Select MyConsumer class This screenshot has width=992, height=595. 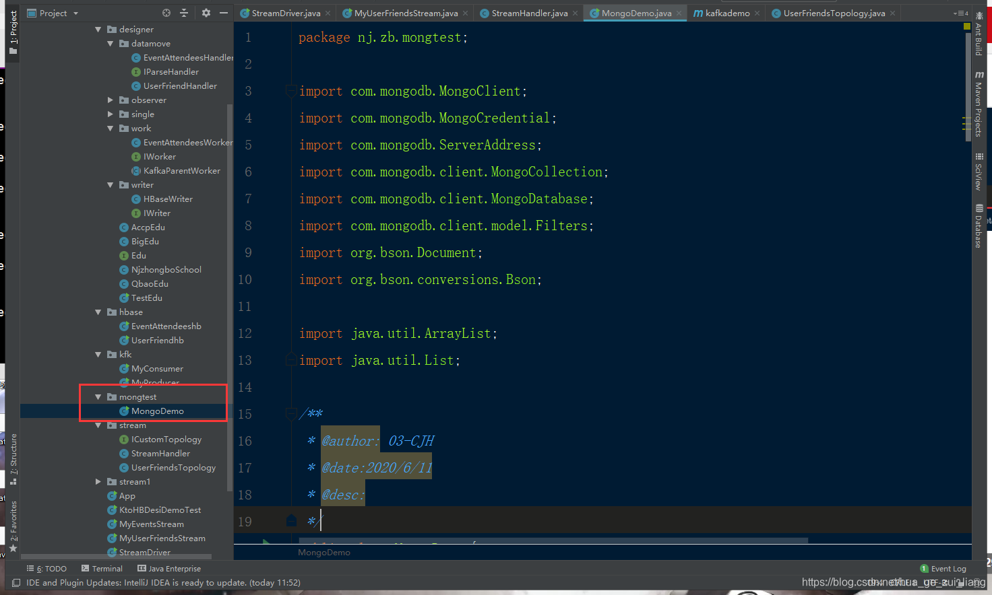151,369
